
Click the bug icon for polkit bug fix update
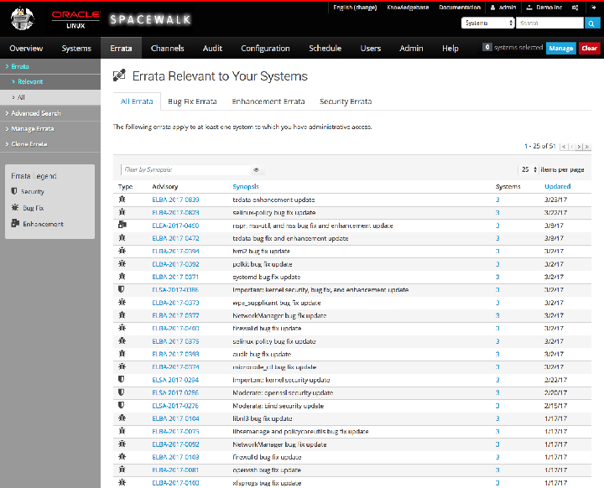[x=122, y=264]
